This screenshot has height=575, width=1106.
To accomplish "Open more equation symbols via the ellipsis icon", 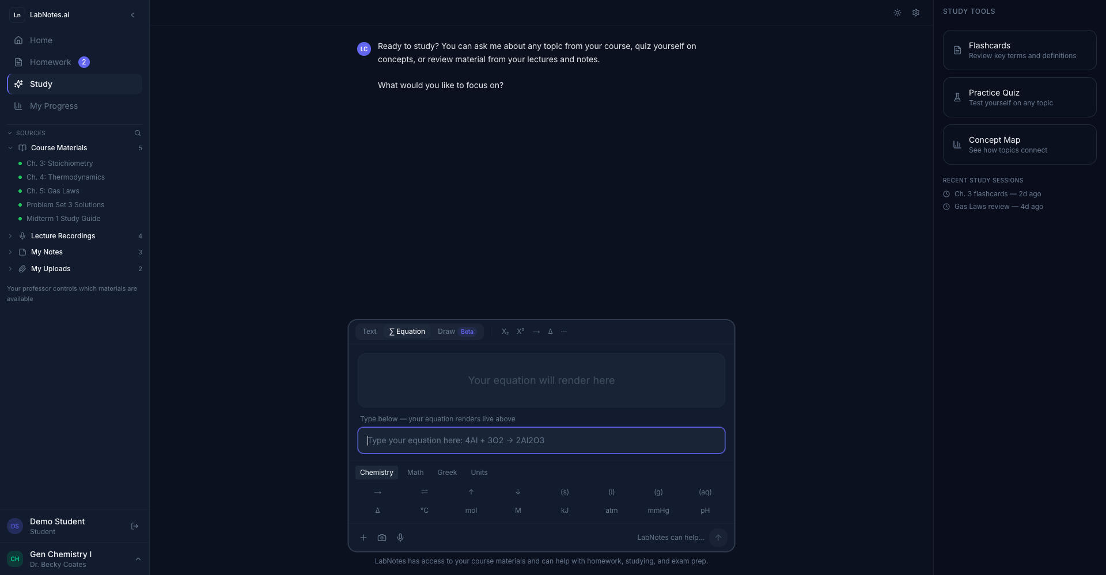I will pyautogui.click(x=565, y=331).
